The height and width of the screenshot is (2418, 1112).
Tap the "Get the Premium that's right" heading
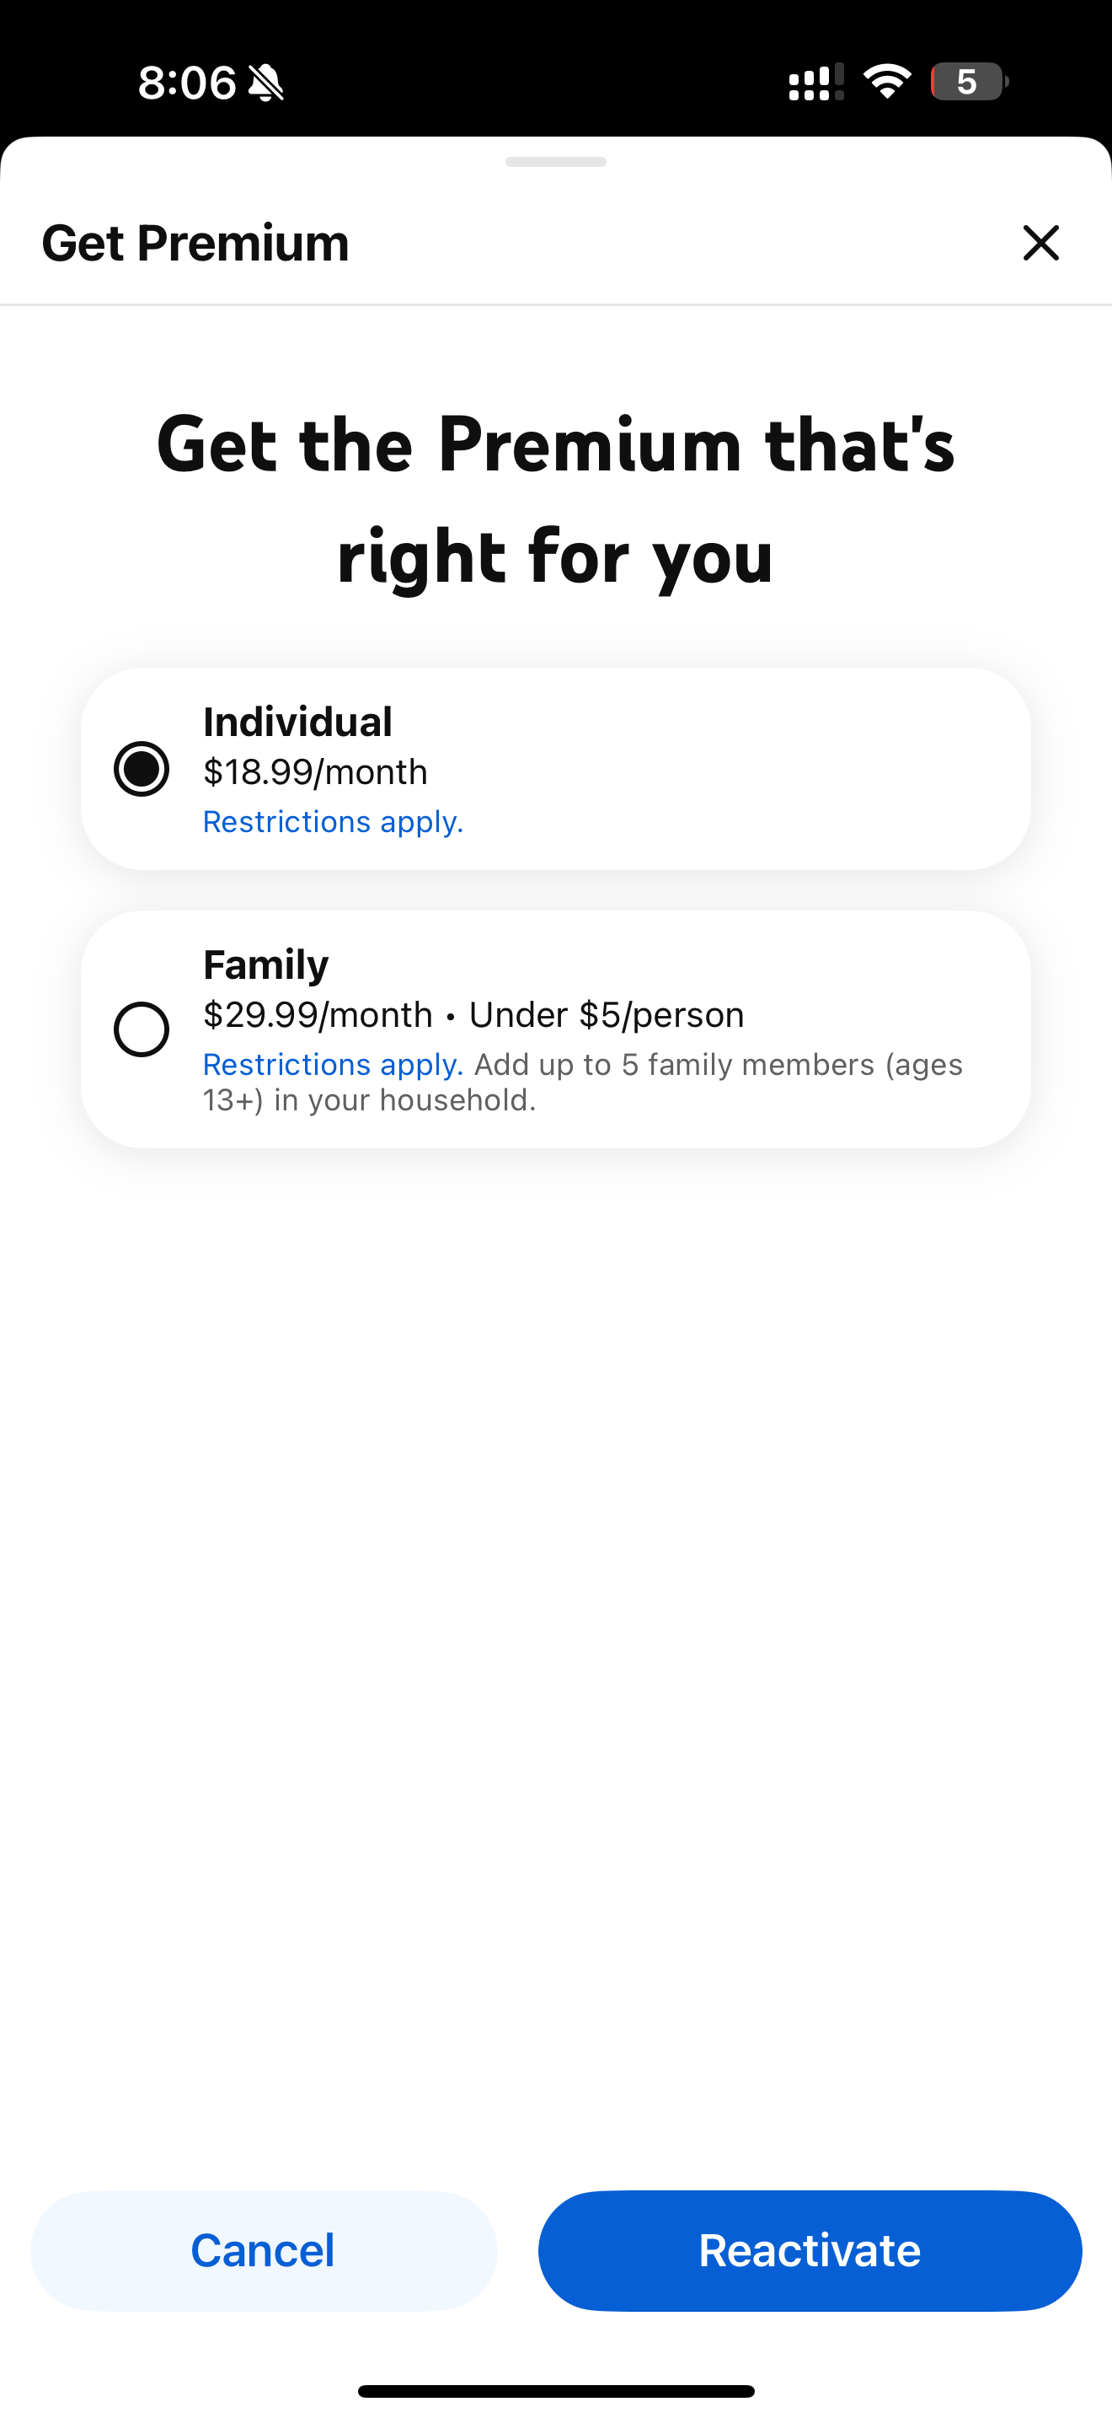556,499
